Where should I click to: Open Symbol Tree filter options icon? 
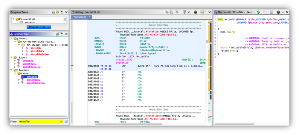point(66,122)
